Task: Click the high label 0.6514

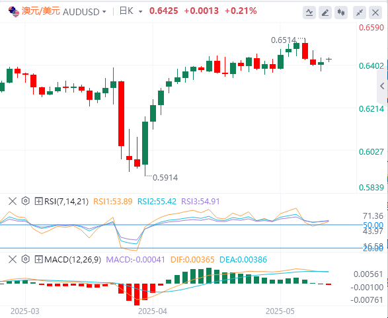Action: click(284, 40)
